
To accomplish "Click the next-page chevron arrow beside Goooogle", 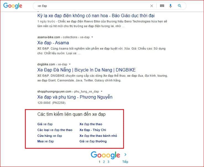I will click(x=125, y=155).
